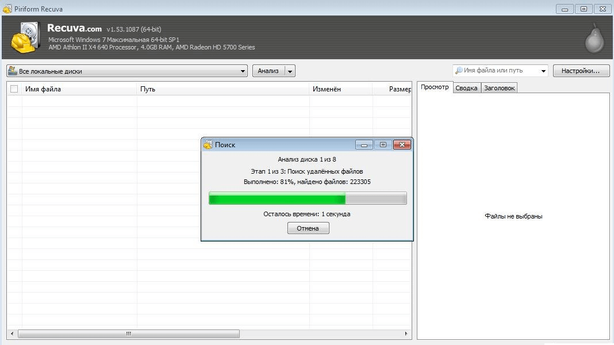The image size is (614, 345).
Task: Open Настройки settings button
Action: tap(580, 71)
